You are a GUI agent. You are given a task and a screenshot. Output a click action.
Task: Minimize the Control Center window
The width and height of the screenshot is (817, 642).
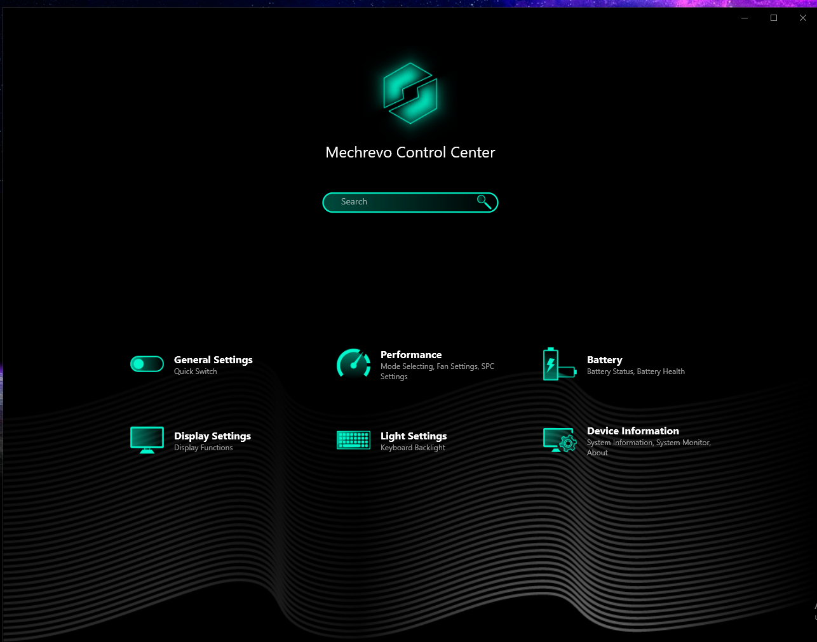[x=745, y=18]
